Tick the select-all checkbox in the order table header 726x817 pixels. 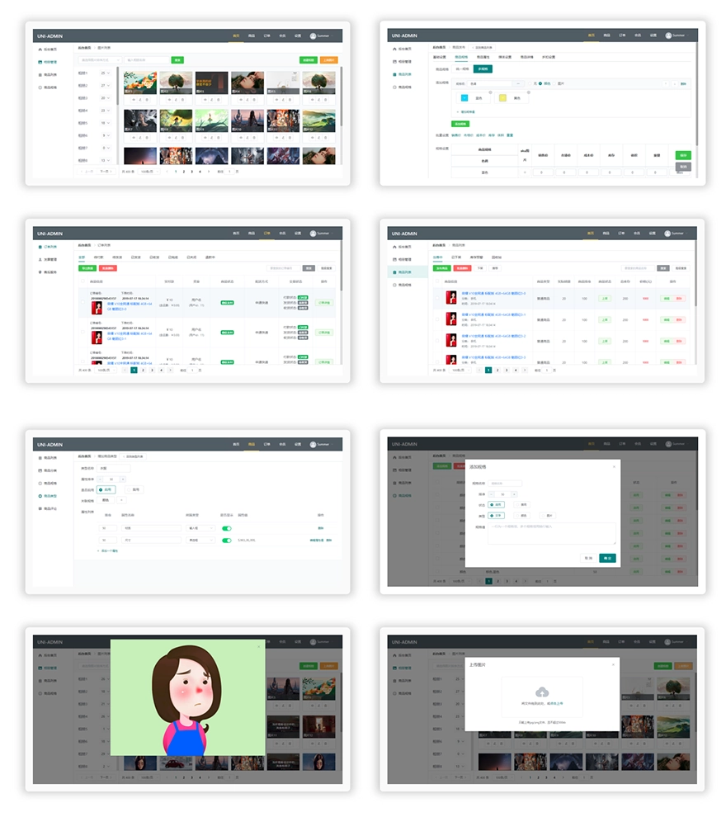click(82, 281)
